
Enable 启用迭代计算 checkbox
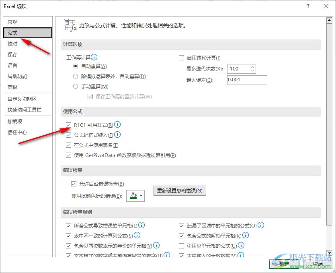click(x=181, y=58)
